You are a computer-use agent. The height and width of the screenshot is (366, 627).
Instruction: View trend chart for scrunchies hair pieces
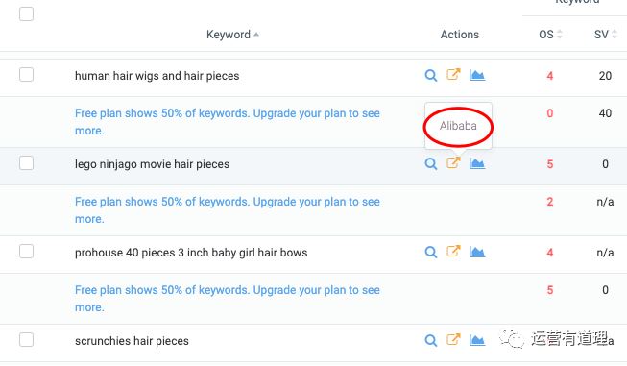477,340
